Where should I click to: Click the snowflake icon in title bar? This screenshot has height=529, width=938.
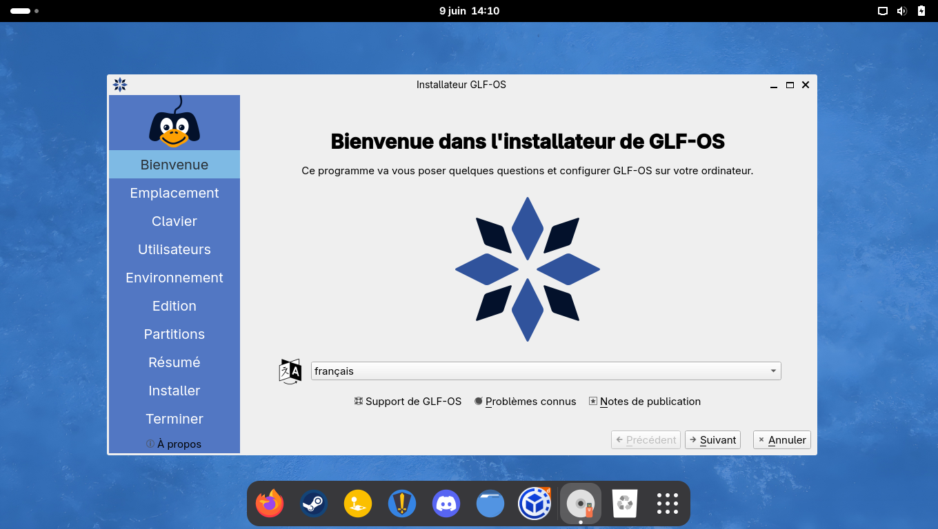[120, 85]
